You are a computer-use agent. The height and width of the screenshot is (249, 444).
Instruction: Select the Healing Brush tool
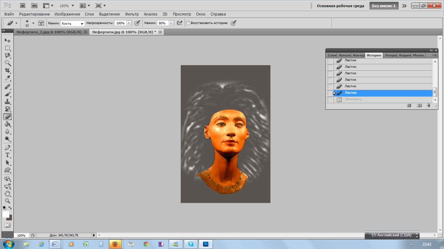pyautogui.click(x=7, y=87)
